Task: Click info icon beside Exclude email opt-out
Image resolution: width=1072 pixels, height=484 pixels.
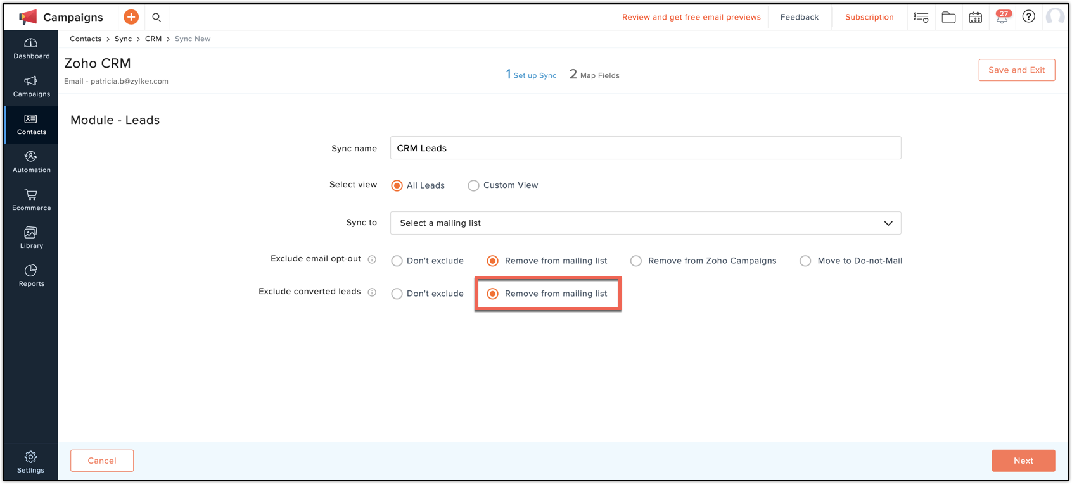Action: coord(372,259)
